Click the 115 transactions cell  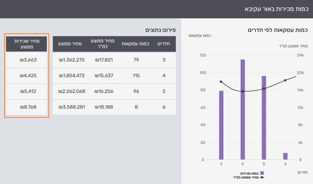pos(136,76)
